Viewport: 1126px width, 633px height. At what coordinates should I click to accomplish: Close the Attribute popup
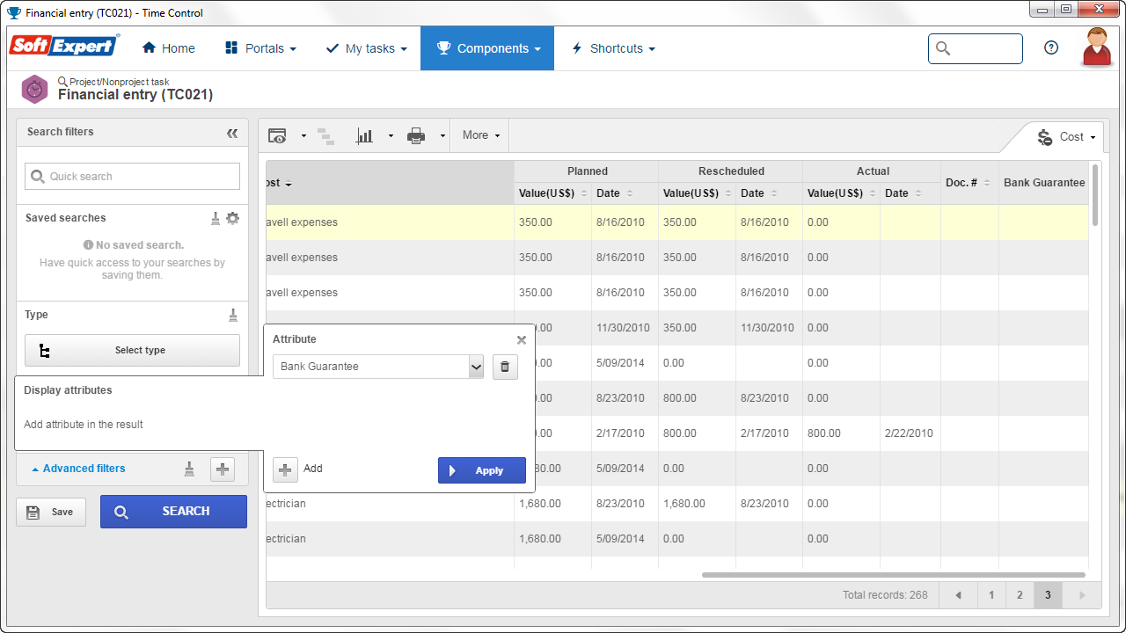tap(522, 340)
